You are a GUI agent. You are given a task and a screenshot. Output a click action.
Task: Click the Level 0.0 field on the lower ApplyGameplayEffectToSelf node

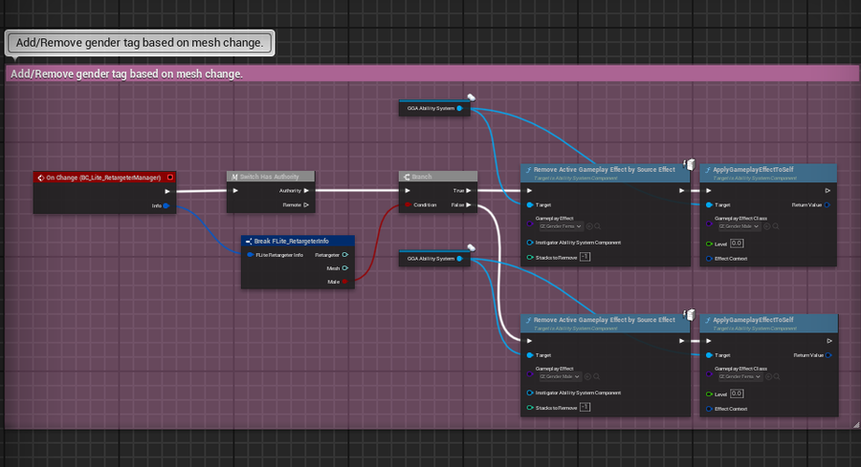pyautogui.click(x=737, y=393)
